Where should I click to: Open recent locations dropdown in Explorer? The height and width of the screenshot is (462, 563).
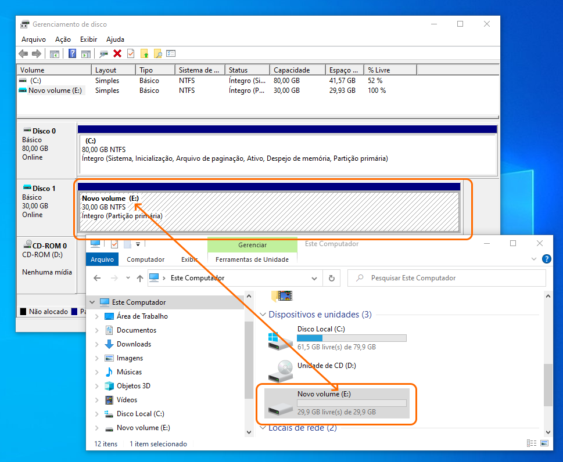(128, 278)
